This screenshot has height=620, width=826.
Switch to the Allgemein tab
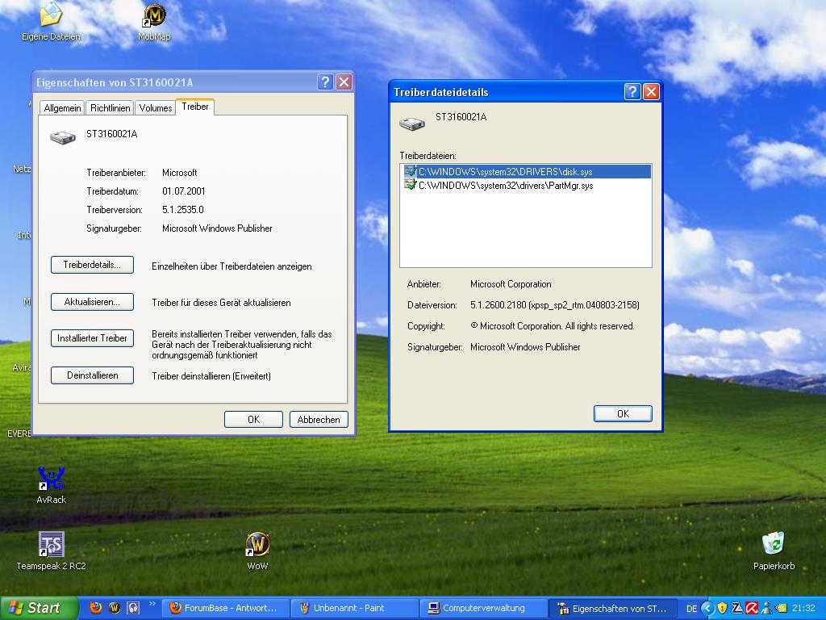62,108
